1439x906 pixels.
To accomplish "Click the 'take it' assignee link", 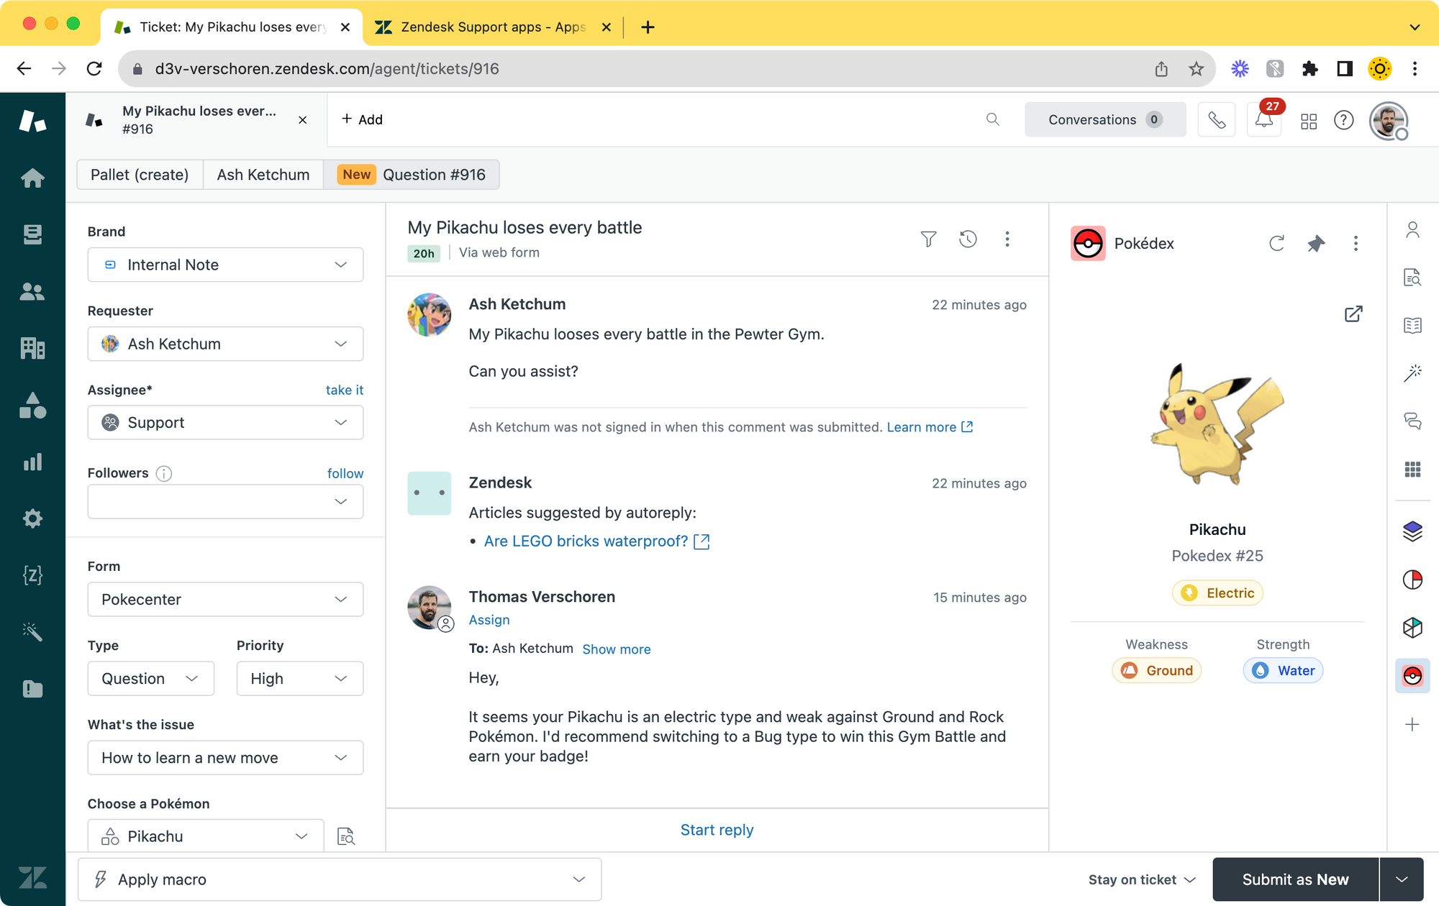I will [x=344, y=390].
